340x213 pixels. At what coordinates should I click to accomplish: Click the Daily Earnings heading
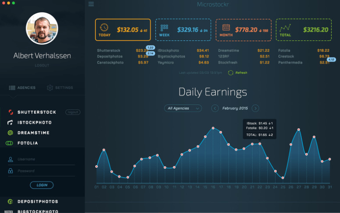[213, 92]
